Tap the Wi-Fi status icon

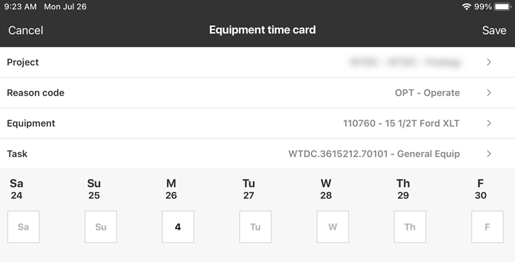(466, 6)
